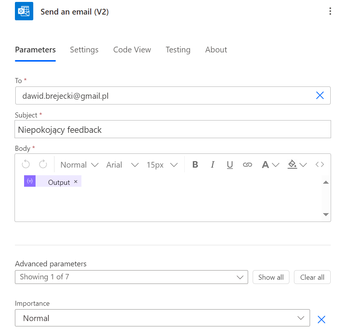Click the redo arrow in body toolbar

point(43,165)
